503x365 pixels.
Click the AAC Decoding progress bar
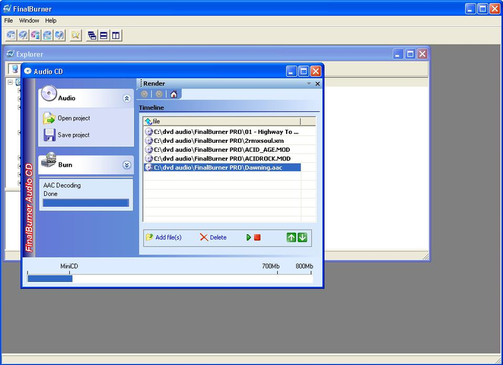86,203
